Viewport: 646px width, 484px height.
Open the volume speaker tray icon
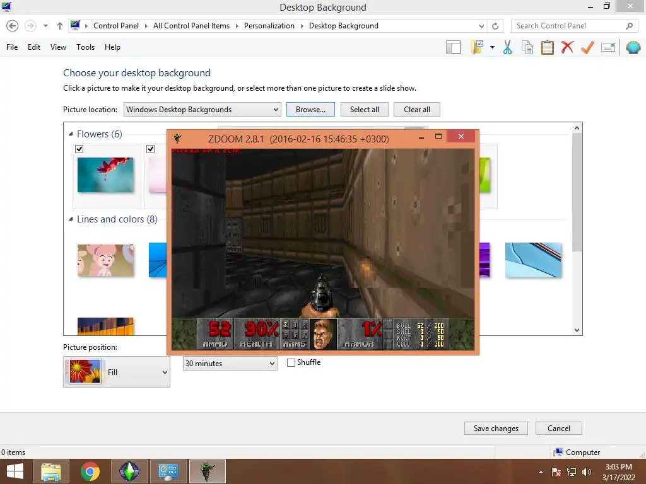[x=586, y=472]
